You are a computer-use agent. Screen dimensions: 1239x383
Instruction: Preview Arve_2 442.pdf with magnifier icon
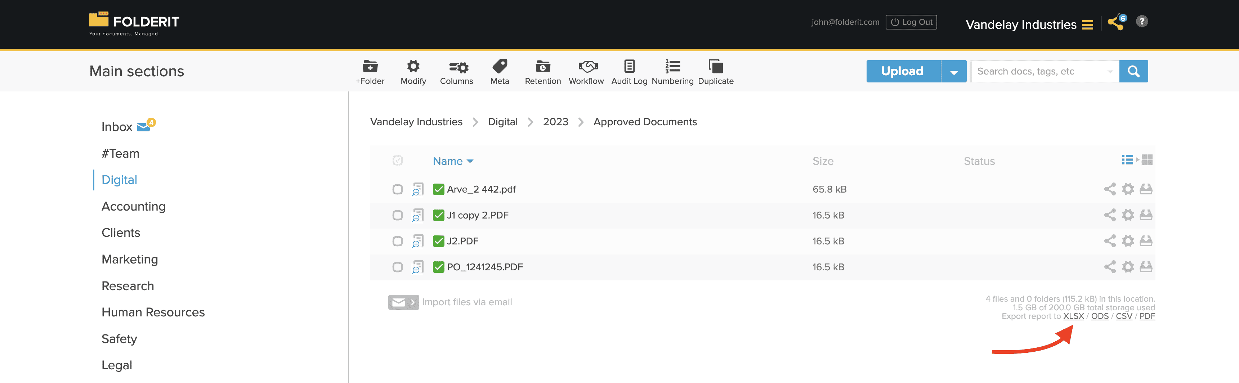coord(417,189)
